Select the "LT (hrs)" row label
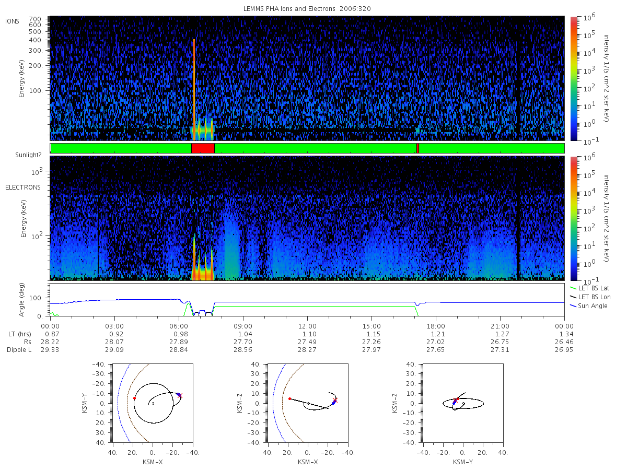The width and height of the screenshot is (627, 470). coord(20,334)
